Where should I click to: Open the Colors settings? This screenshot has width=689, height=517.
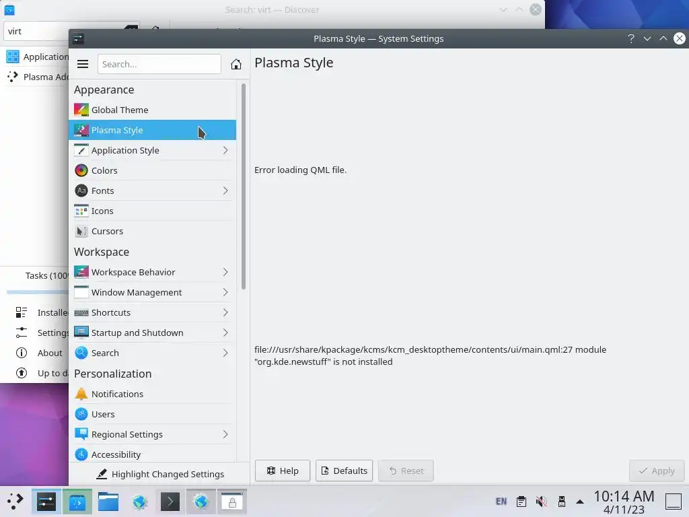153,170
